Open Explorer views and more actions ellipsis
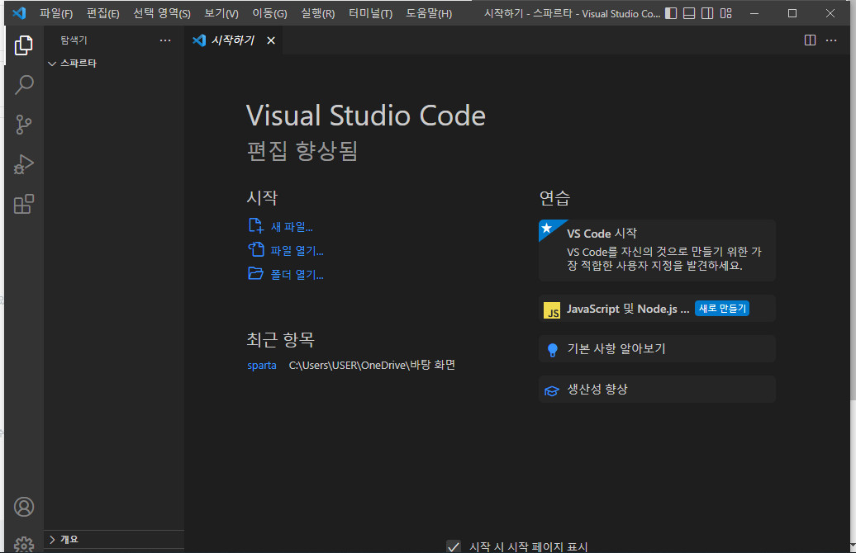The height and width of the screenshot is (553, 856). (165, 40)
